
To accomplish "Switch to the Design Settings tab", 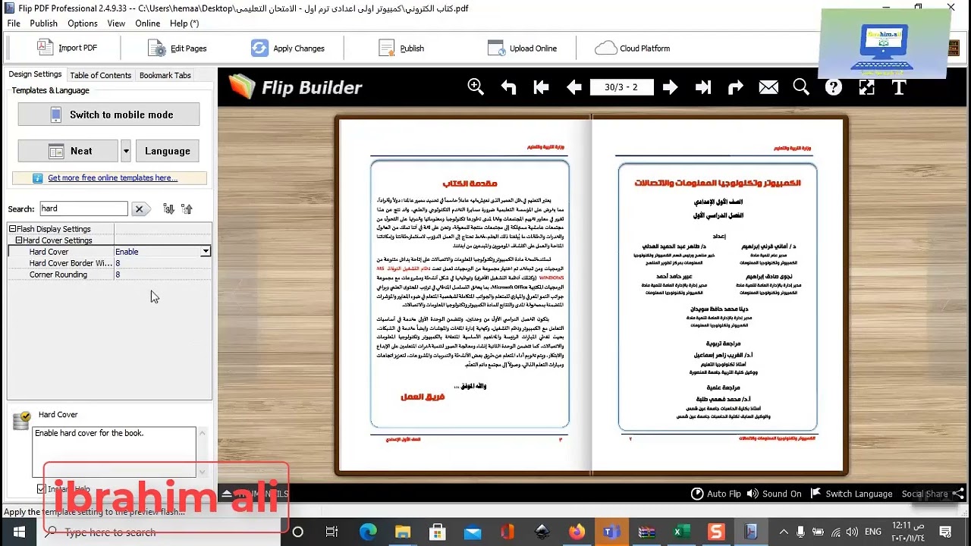I will tap(35, 74).
